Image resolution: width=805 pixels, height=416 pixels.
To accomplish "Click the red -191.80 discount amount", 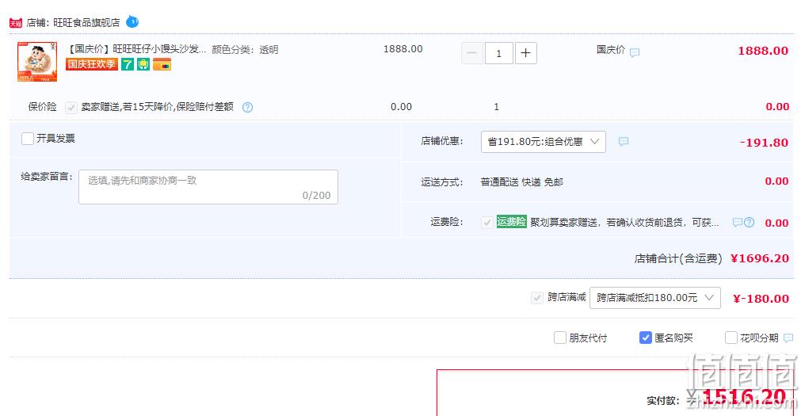I will 764,143.
